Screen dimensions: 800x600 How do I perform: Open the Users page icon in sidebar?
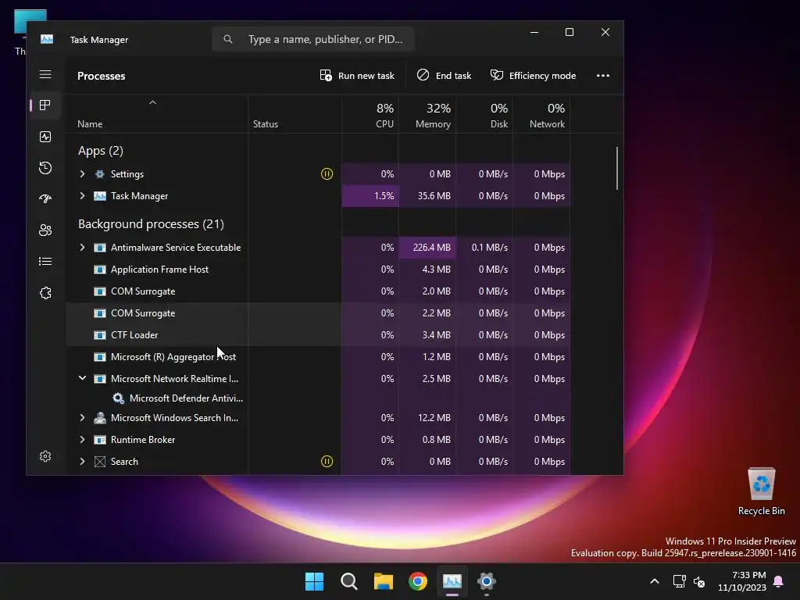(x=45, y=230)
